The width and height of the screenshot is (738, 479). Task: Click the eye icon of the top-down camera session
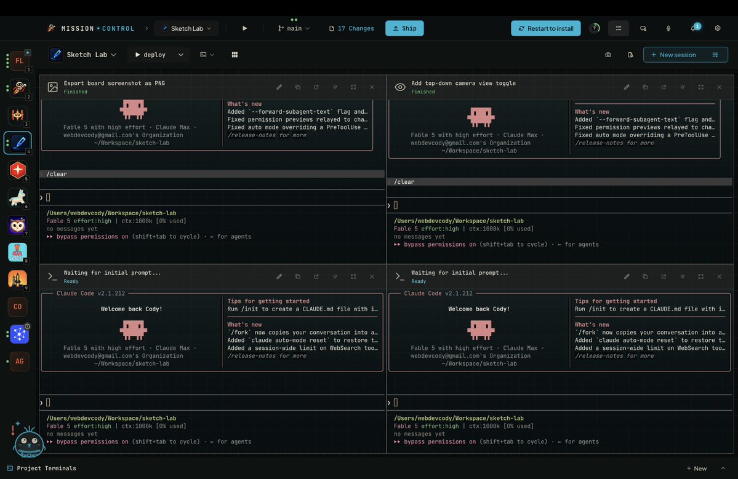pos(400,87)
